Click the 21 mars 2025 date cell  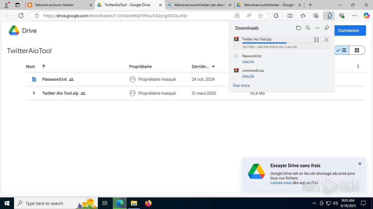coord(204,93)
